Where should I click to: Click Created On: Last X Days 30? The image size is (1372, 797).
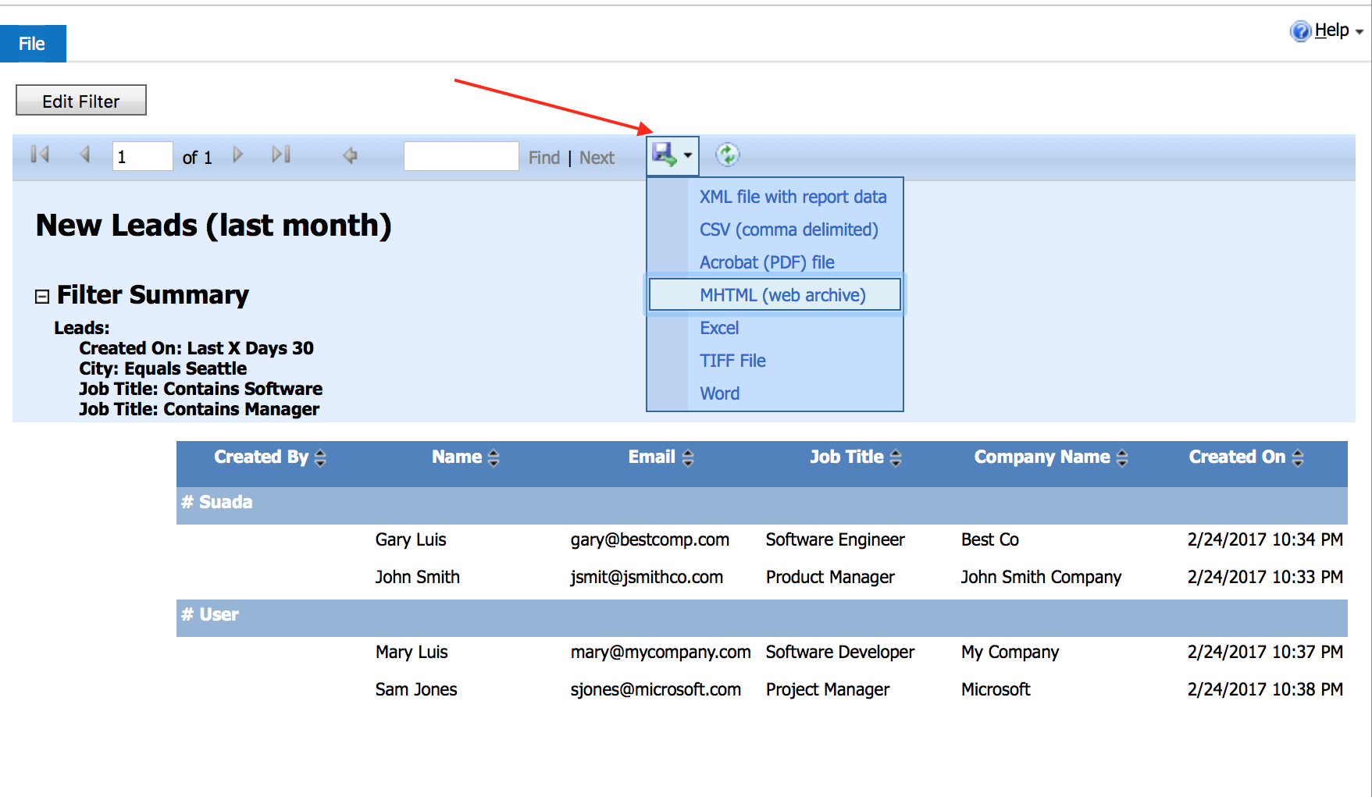point(196,348)
